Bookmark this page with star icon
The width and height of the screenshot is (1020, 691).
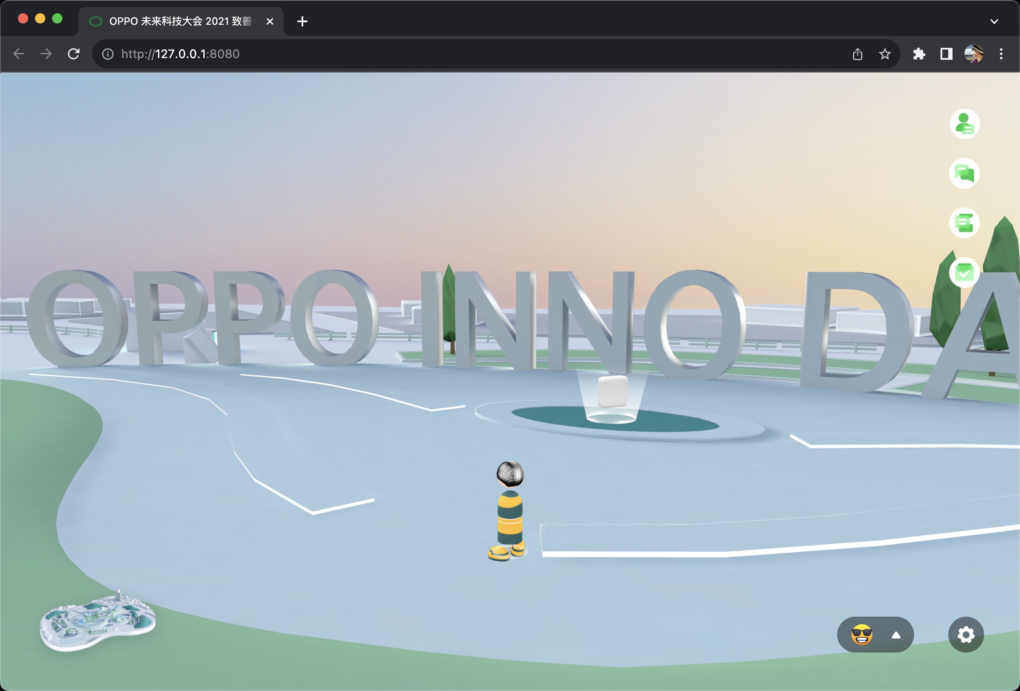pyautogui.click(x=884, y=54)
